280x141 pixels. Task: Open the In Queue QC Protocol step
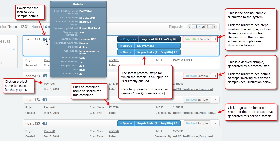point(149,46)
